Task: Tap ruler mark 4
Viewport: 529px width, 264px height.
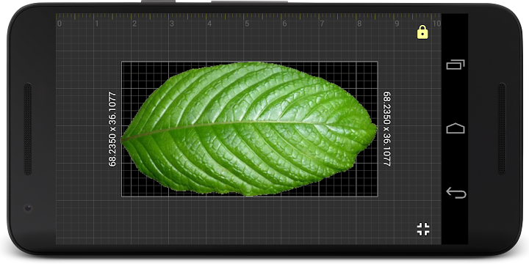Action: click(209, 23)
